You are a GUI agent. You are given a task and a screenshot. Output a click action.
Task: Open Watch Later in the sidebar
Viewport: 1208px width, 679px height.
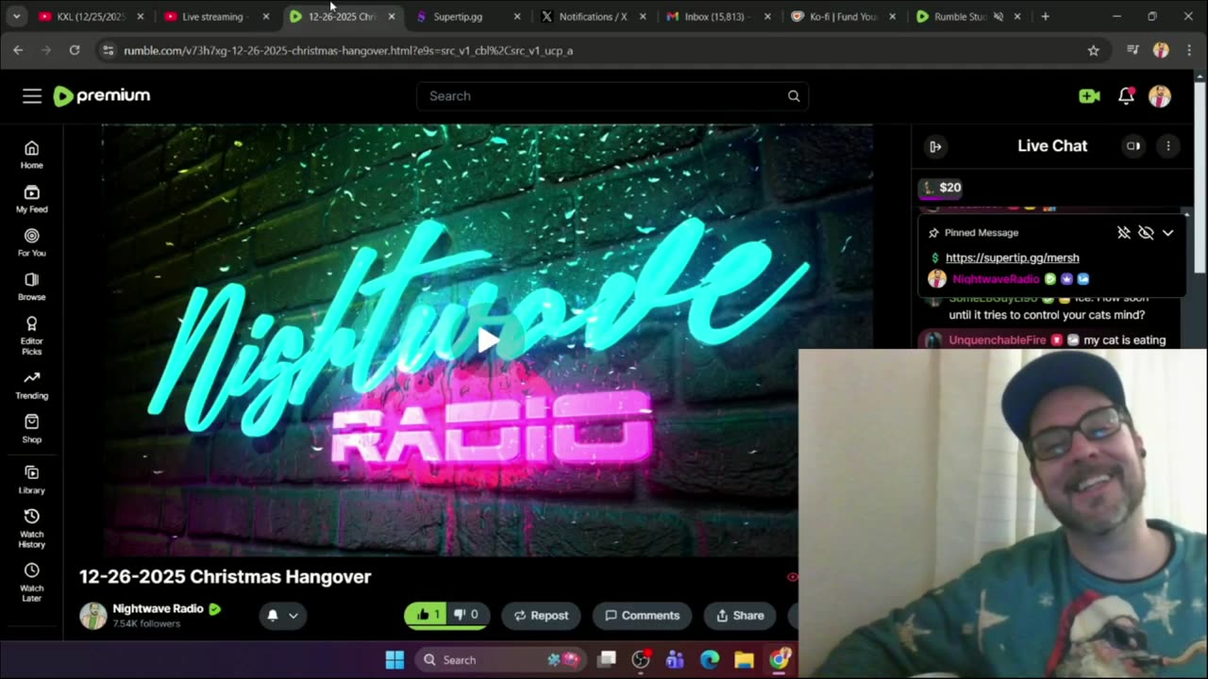(x=31, y=583)
